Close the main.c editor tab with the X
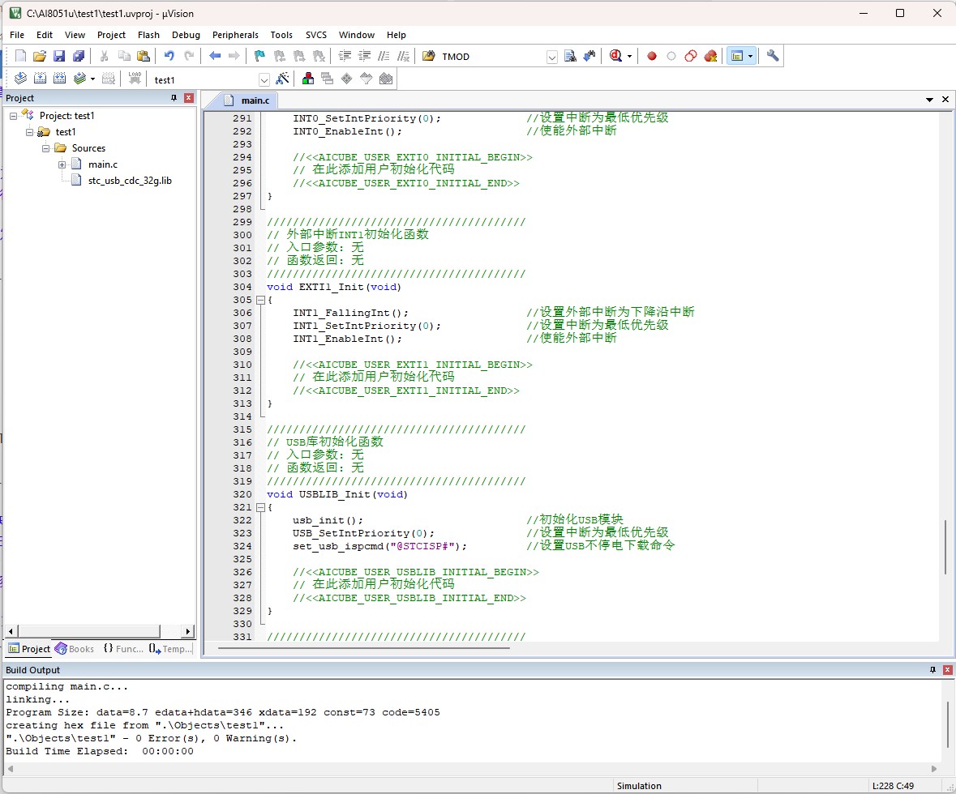 tap(945, 100)
